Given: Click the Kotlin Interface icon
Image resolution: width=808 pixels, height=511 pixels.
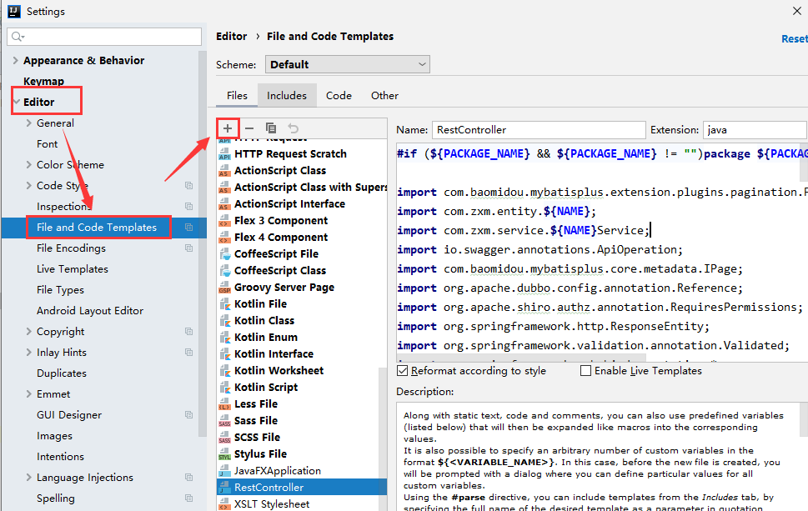Looking at the screenshot, I should (x=224, y=354).
